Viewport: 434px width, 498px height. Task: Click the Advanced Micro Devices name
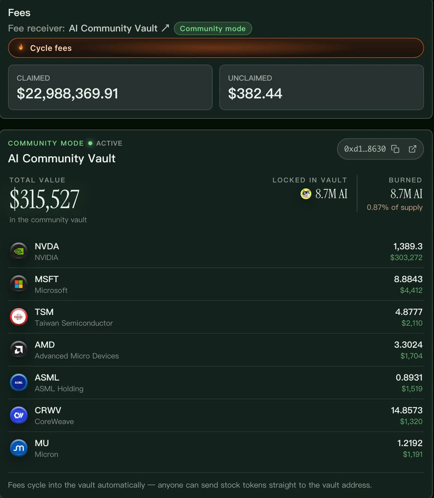77,356
